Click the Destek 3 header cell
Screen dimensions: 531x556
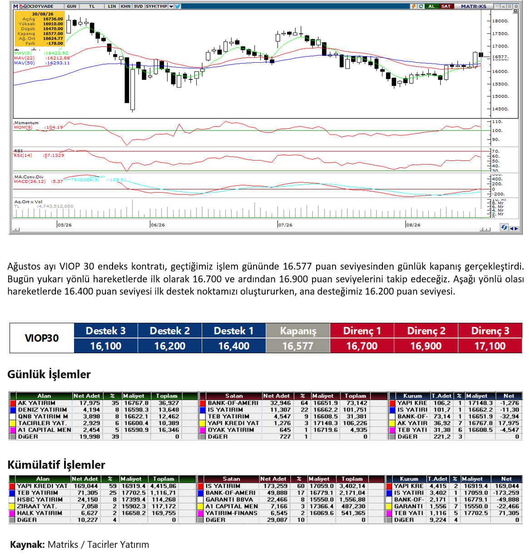pyautogui.click(x=106, y=331)
